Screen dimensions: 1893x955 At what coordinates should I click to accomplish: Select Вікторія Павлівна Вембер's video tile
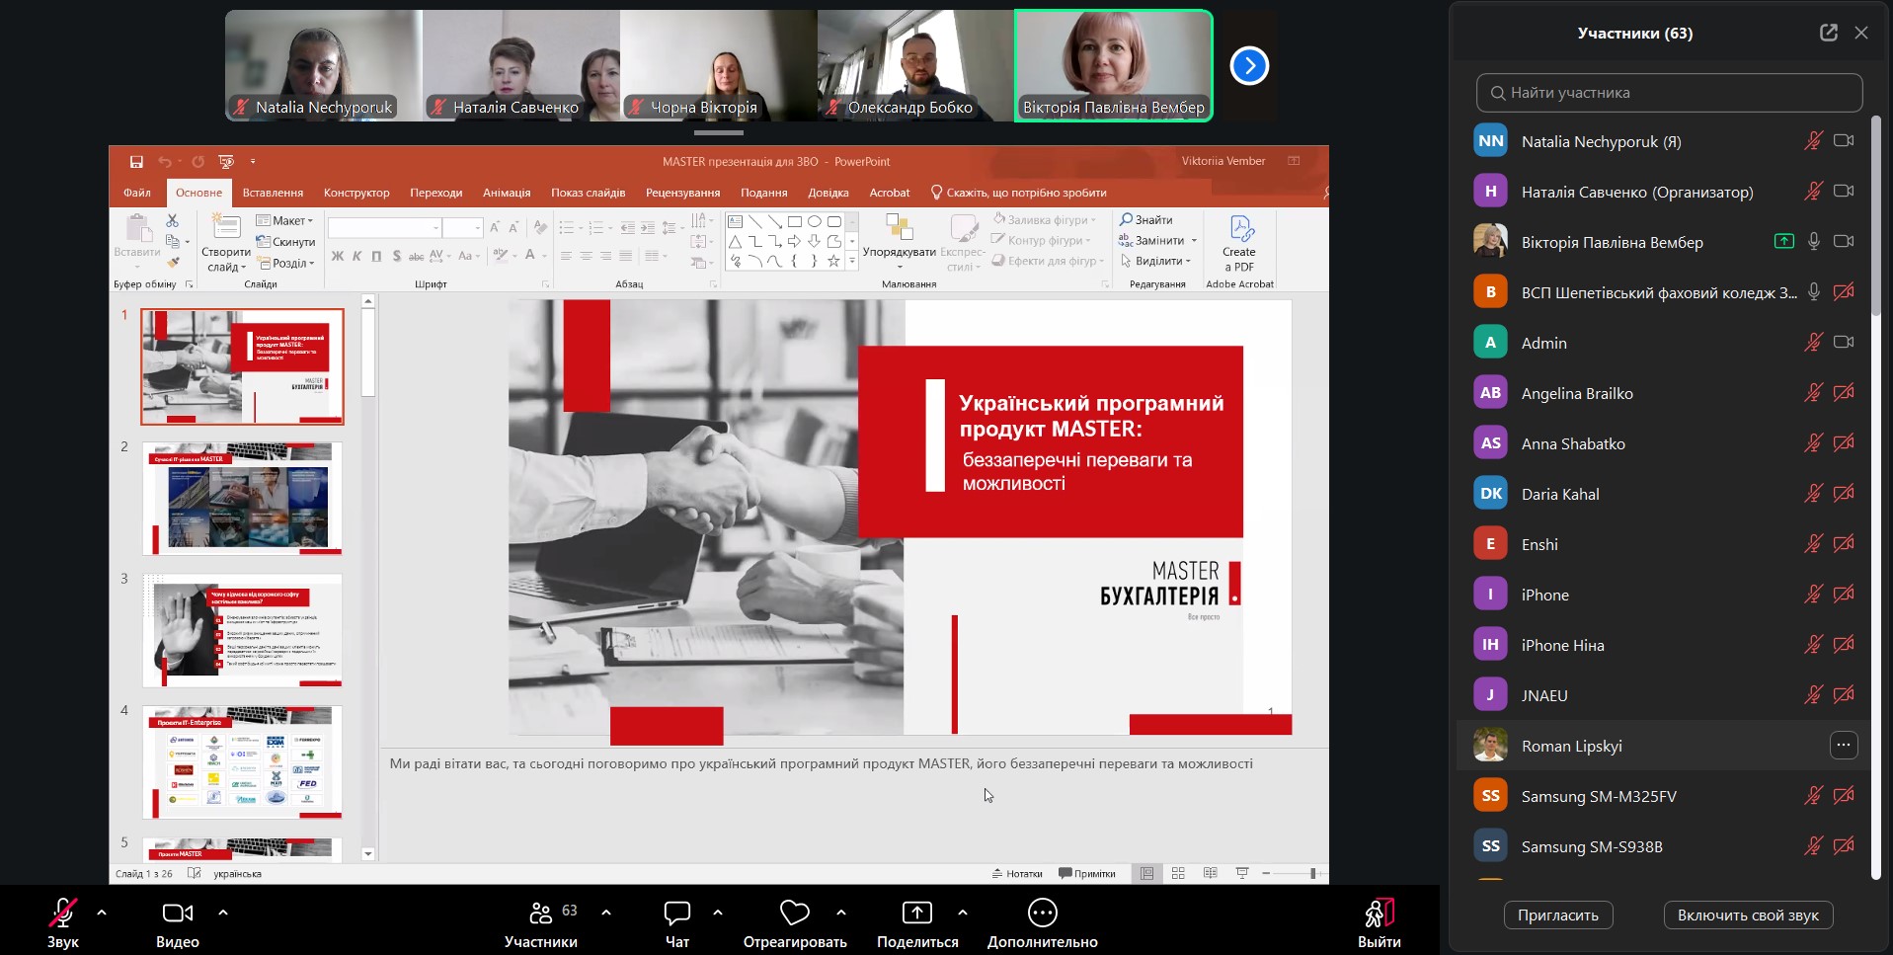1113,66
